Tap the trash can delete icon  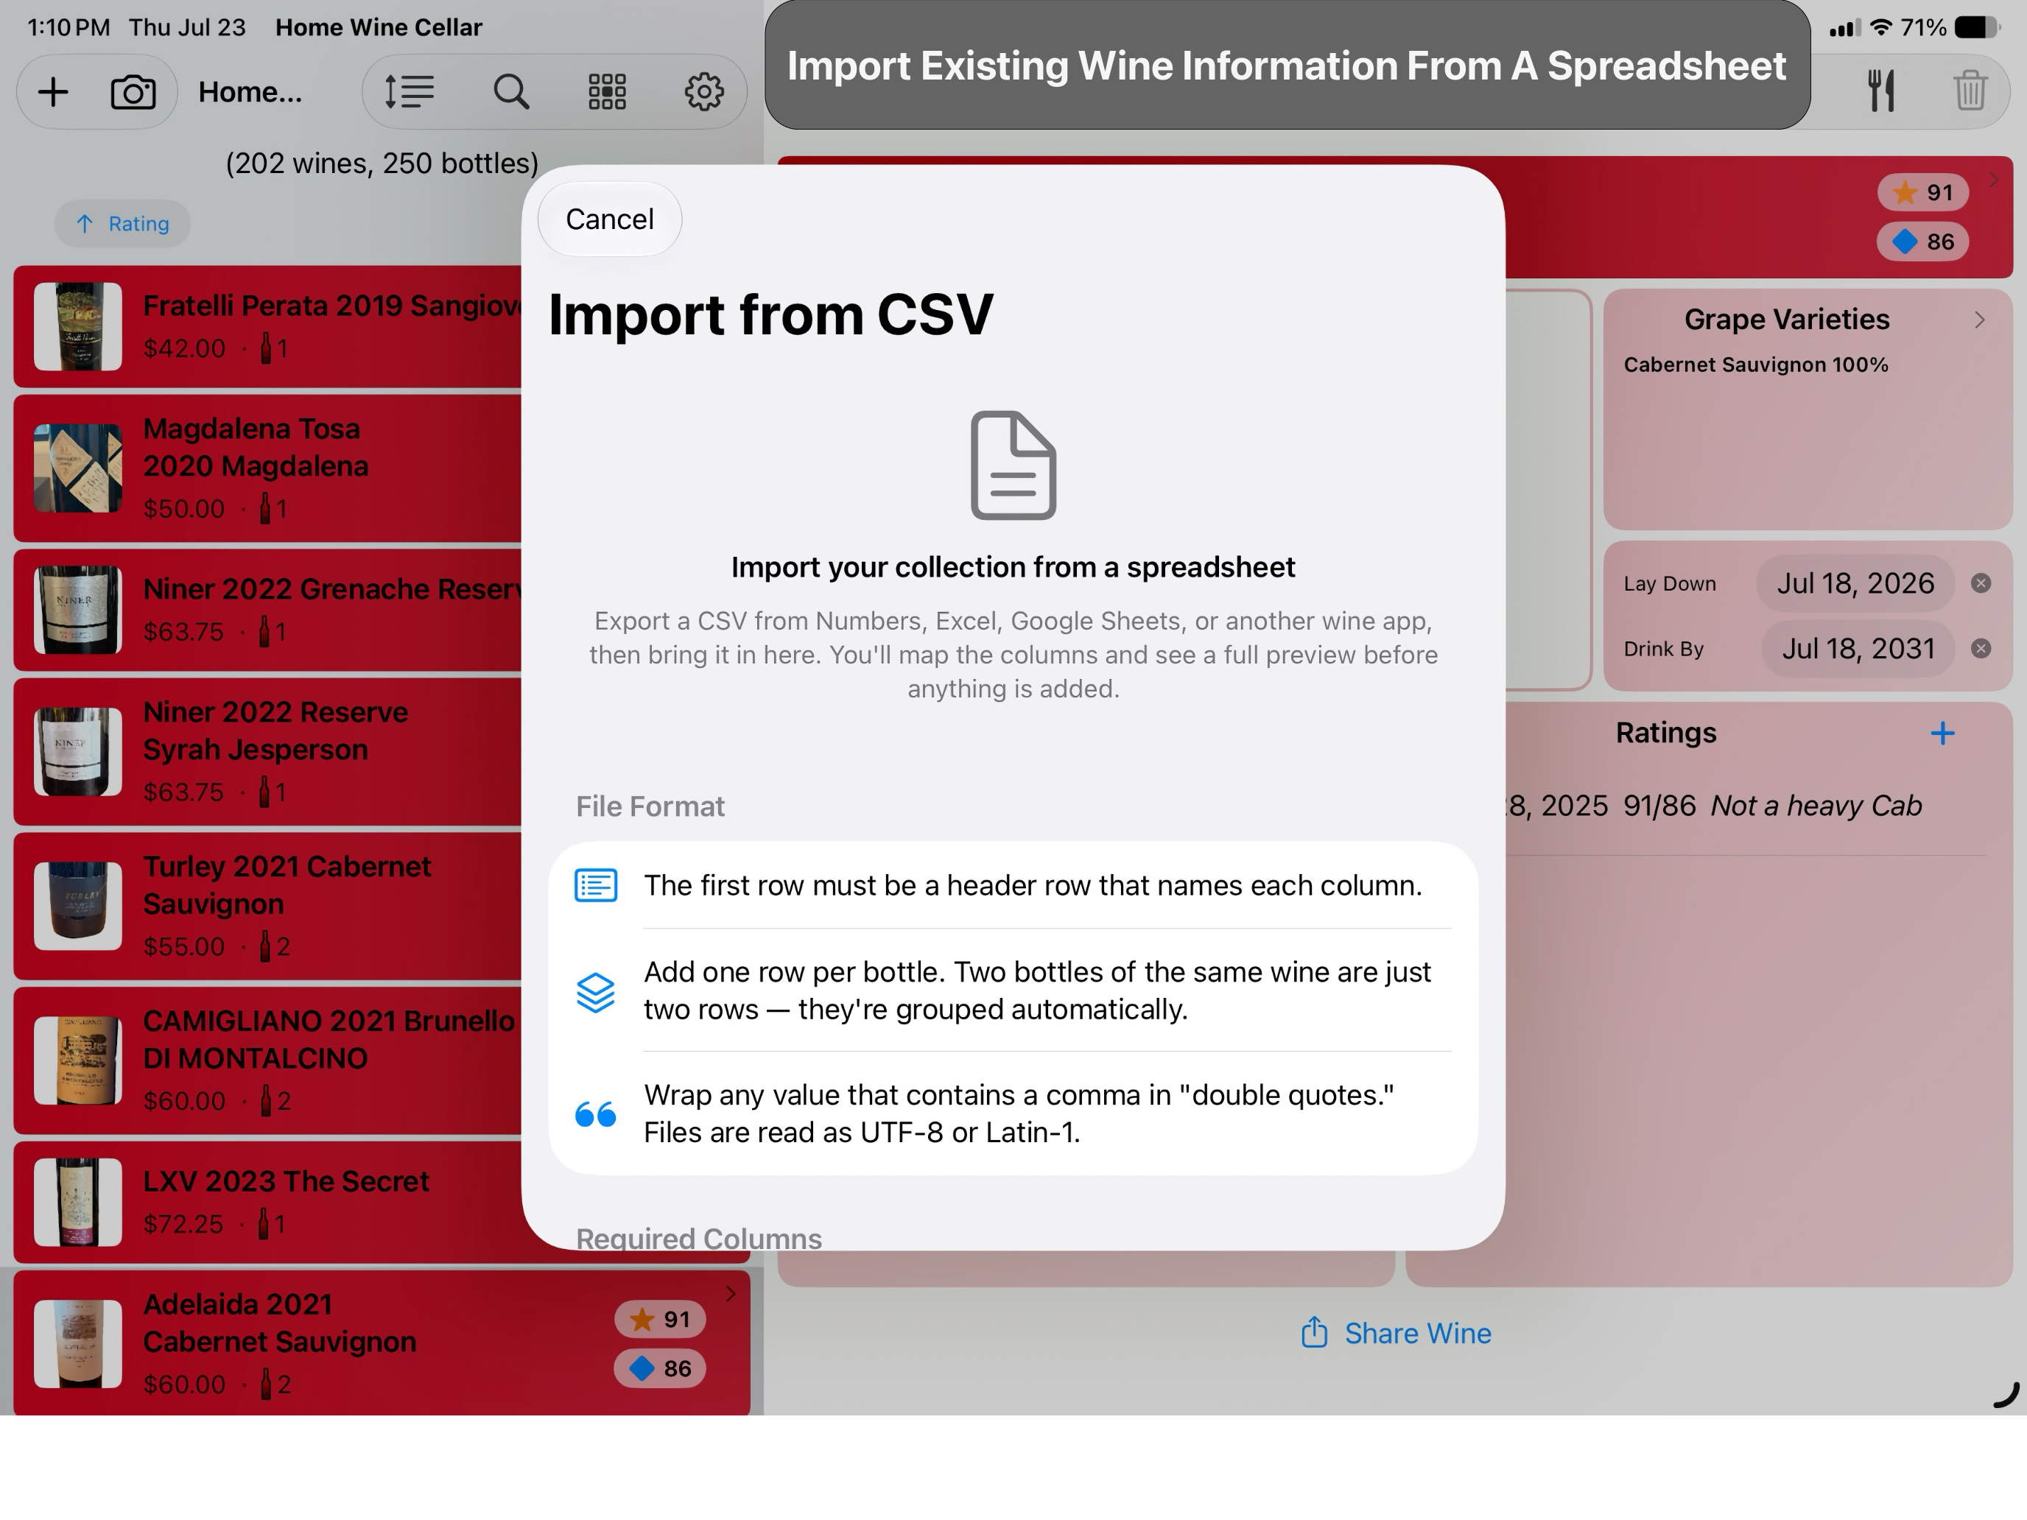pos(1970,91)
